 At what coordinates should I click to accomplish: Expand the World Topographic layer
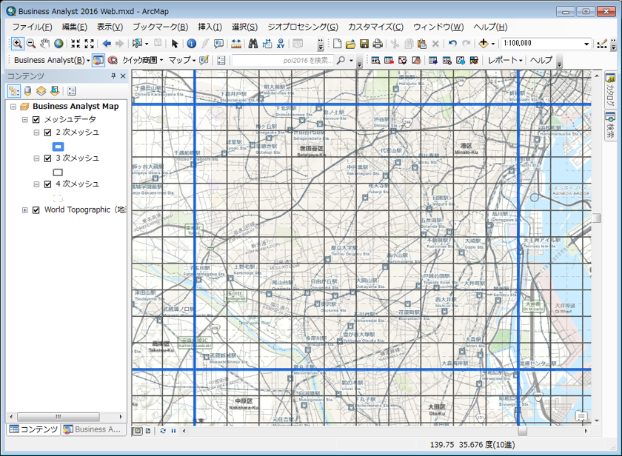(x=24, y=210)
